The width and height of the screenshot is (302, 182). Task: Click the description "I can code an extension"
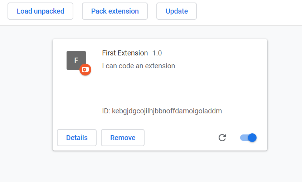click(x=138, y=66)
